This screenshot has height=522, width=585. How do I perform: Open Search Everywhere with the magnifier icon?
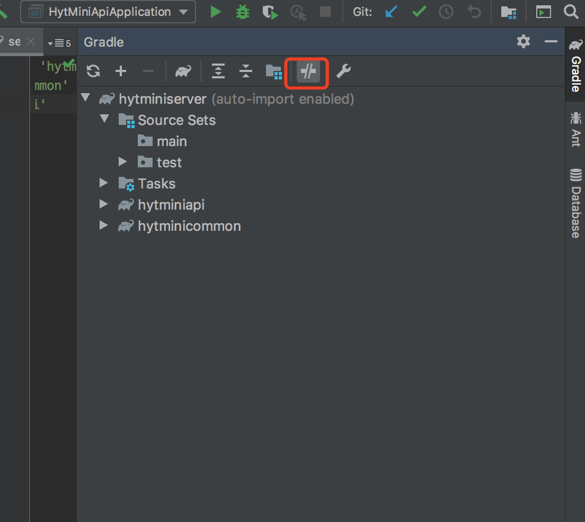571,12
